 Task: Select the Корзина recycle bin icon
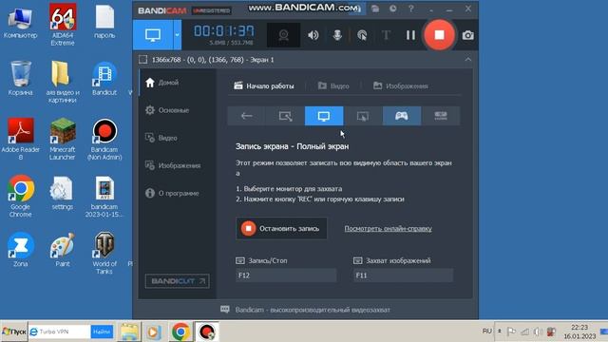pyautogui.click(x=20, y=79)
